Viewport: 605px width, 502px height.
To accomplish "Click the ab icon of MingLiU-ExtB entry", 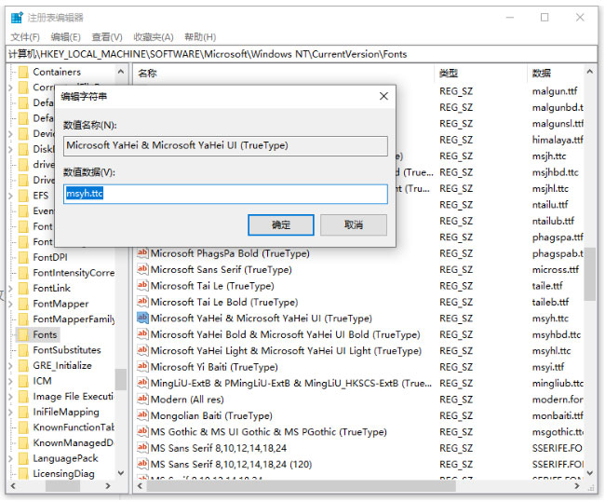I will (142, 383).
